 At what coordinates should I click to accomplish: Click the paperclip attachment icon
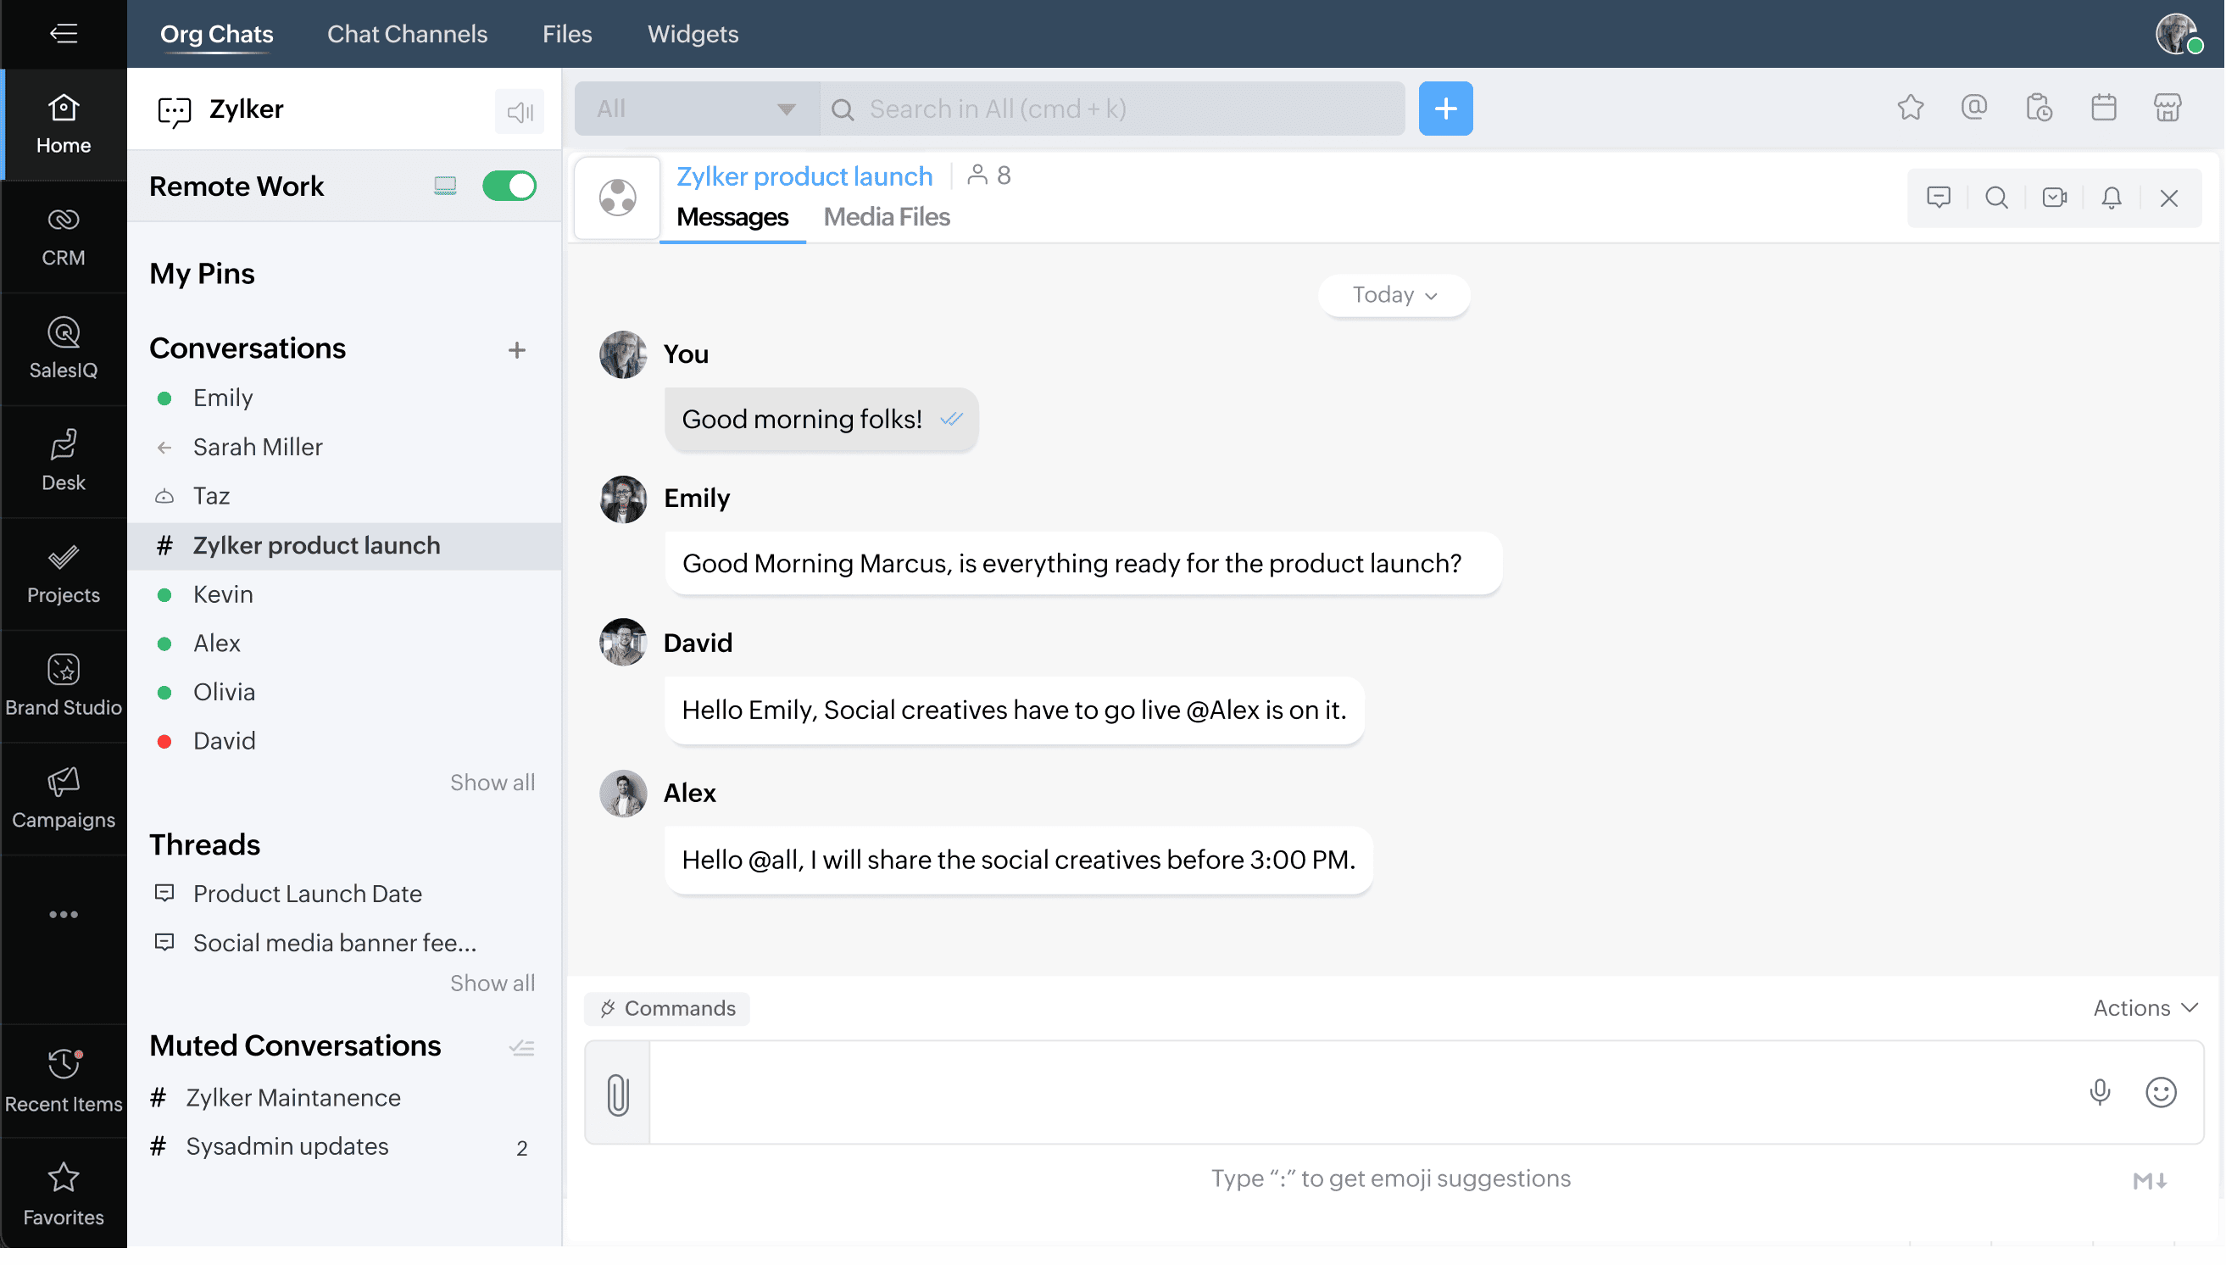(617, 1094)
